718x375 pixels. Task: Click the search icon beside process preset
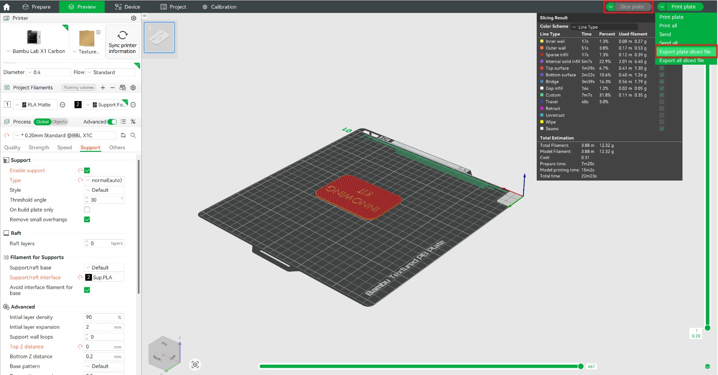(133, 136)
